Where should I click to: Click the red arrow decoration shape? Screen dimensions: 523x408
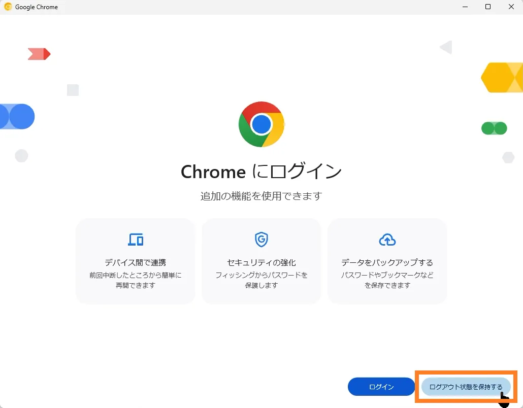(x=39, y=54)
